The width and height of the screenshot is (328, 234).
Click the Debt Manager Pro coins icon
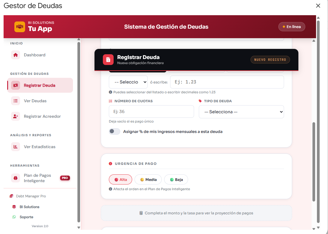[x=11, y=196]
